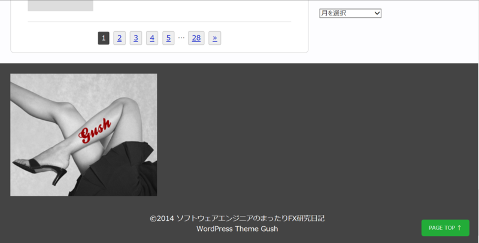Go to pagination page 2
Image resolution: width=479 pixels, height=243 pixels.
pos(119,38)
